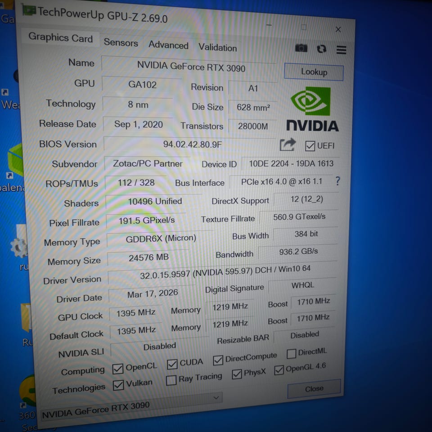This screenshot has width=432, height=432.
Task: Click the Bus Interface value PCIe x16 4.0
Action: point(281,181)
